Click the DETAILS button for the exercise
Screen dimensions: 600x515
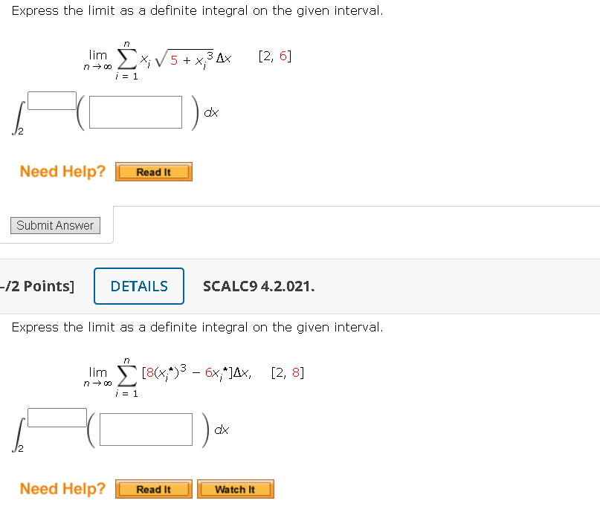pos(138,286)
